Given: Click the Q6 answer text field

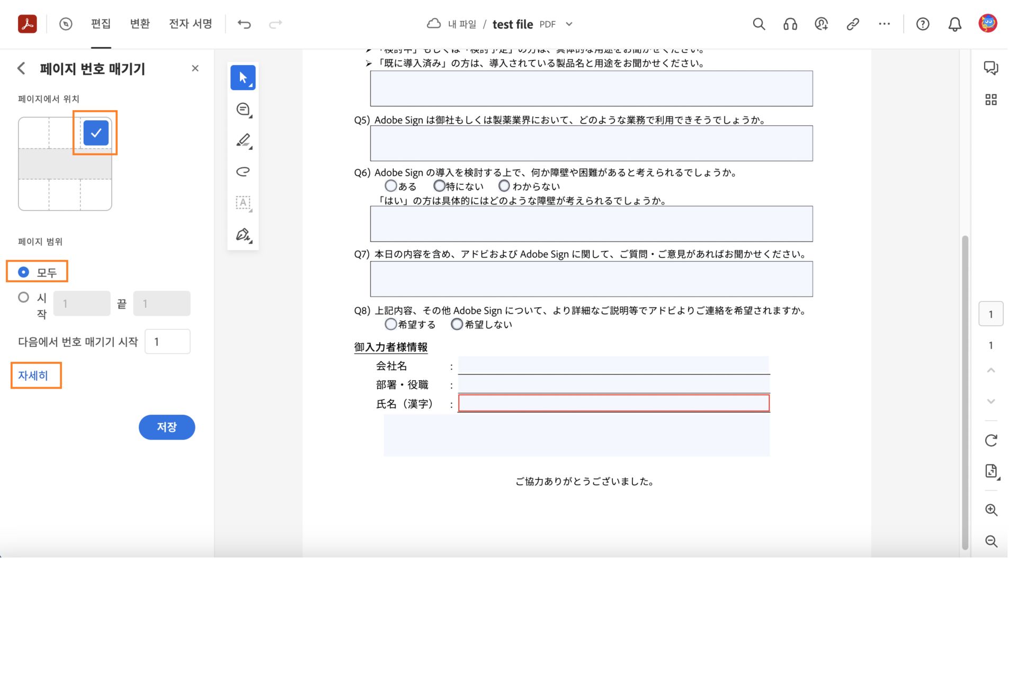Looking at the screenshot, I should pos(591,224).
